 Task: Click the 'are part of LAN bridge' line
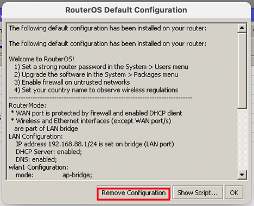tap(46, 128)
